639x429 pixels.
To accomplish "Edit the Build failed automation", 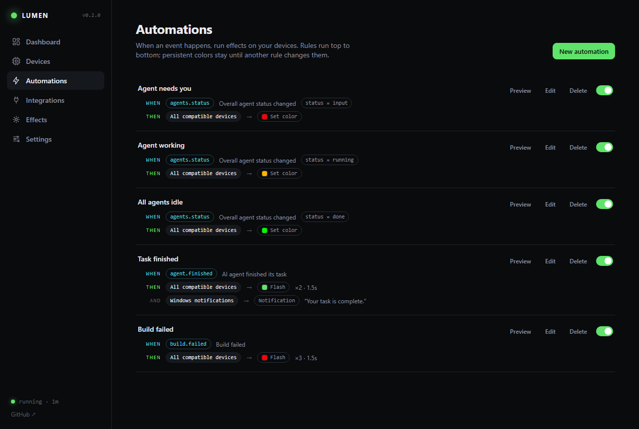I will click(x=550, y=332).
